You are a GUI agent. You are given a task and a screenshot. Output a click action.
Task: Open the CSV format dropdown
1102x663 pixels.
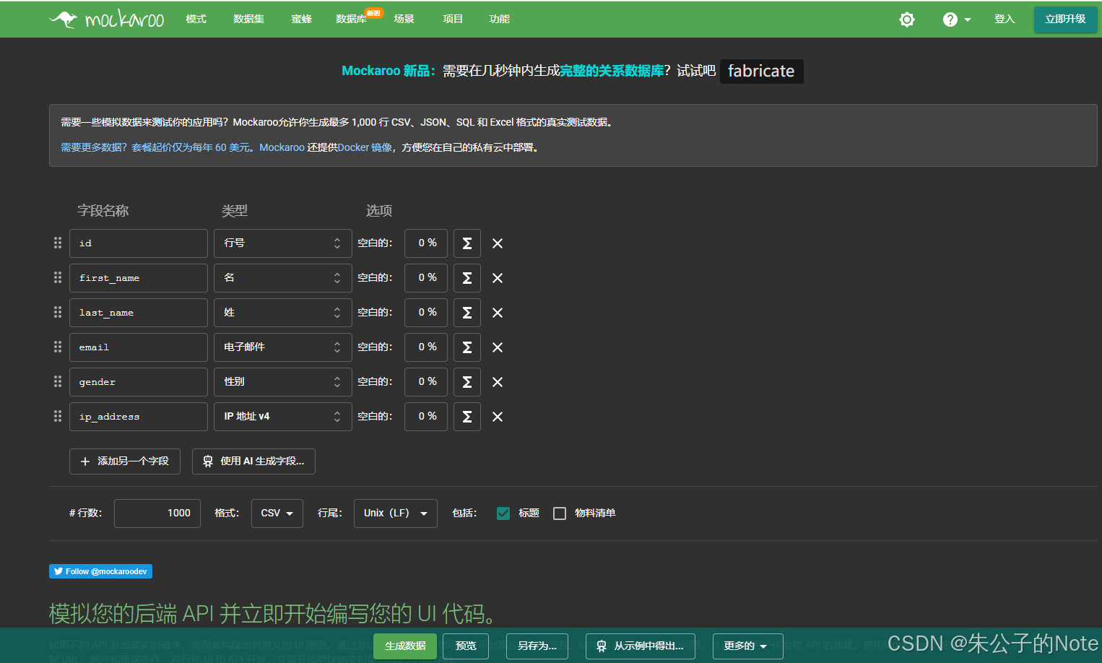(x=277, y=513)
